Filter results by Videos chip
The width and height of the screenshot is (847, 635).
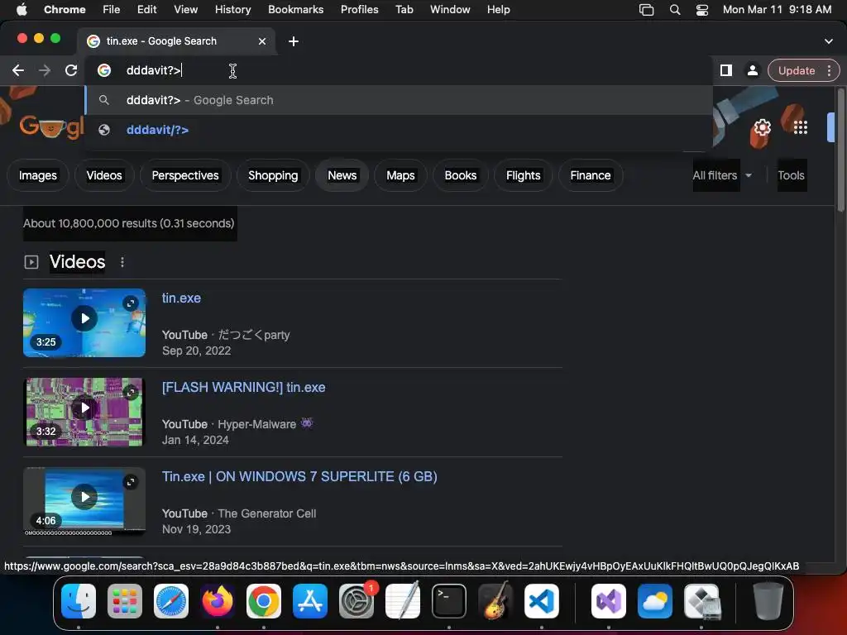pos(104,175)
